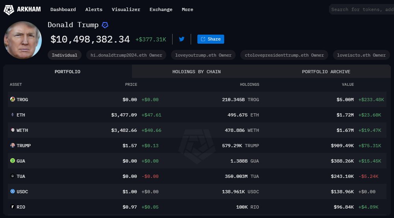Click the ETH price $3,477.09
This screenshot has width=394, height=218.
[x=124, y=115]
